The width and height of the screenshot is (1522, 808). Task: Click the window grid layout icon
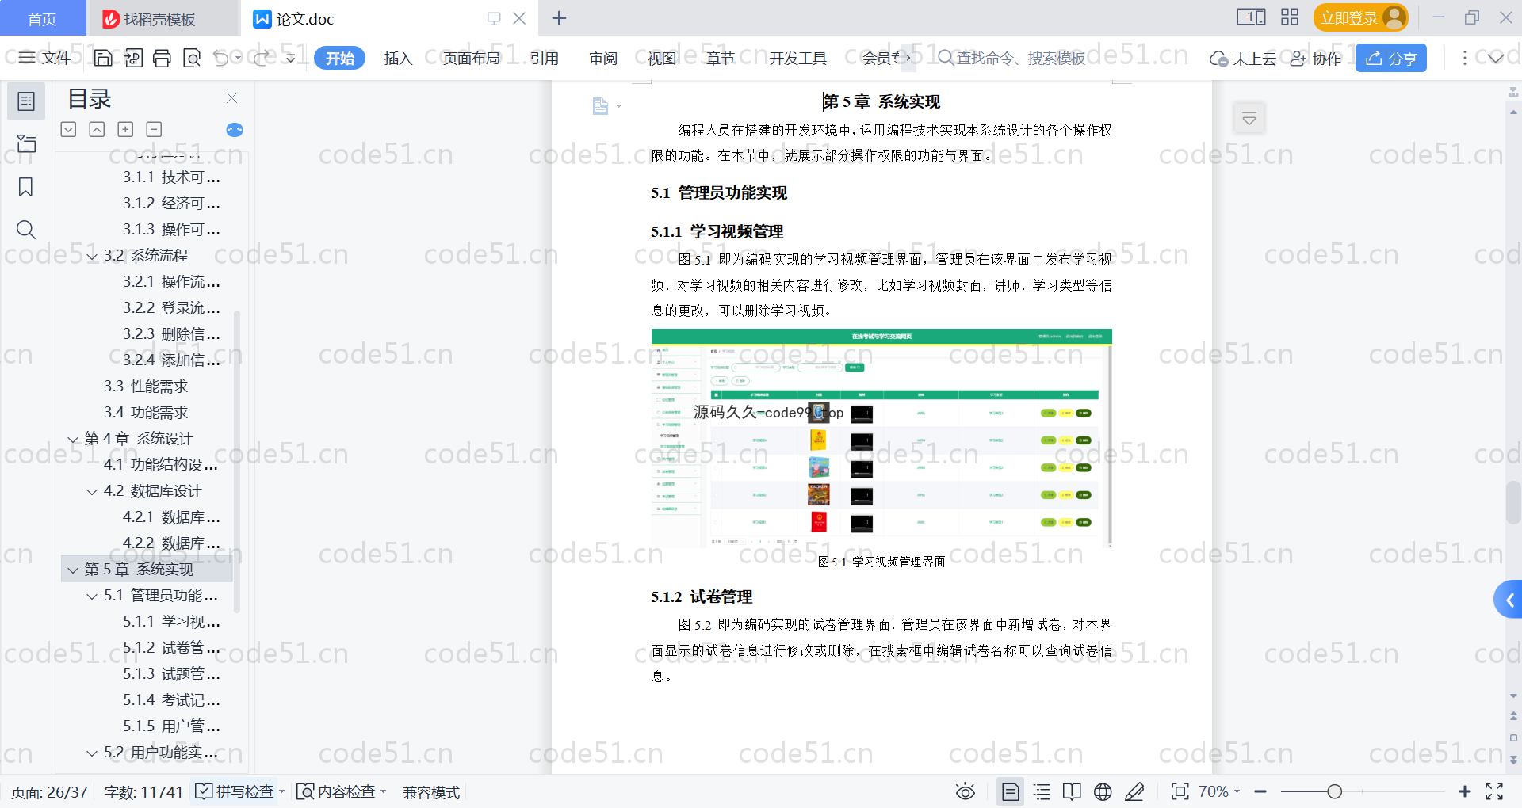1290,17
